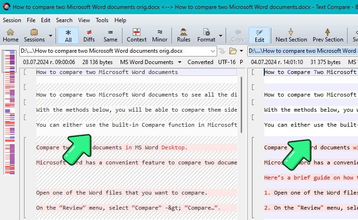Click the Copy arrow button
This screenshot has height=220, width=358.
[x=238, y=35]
